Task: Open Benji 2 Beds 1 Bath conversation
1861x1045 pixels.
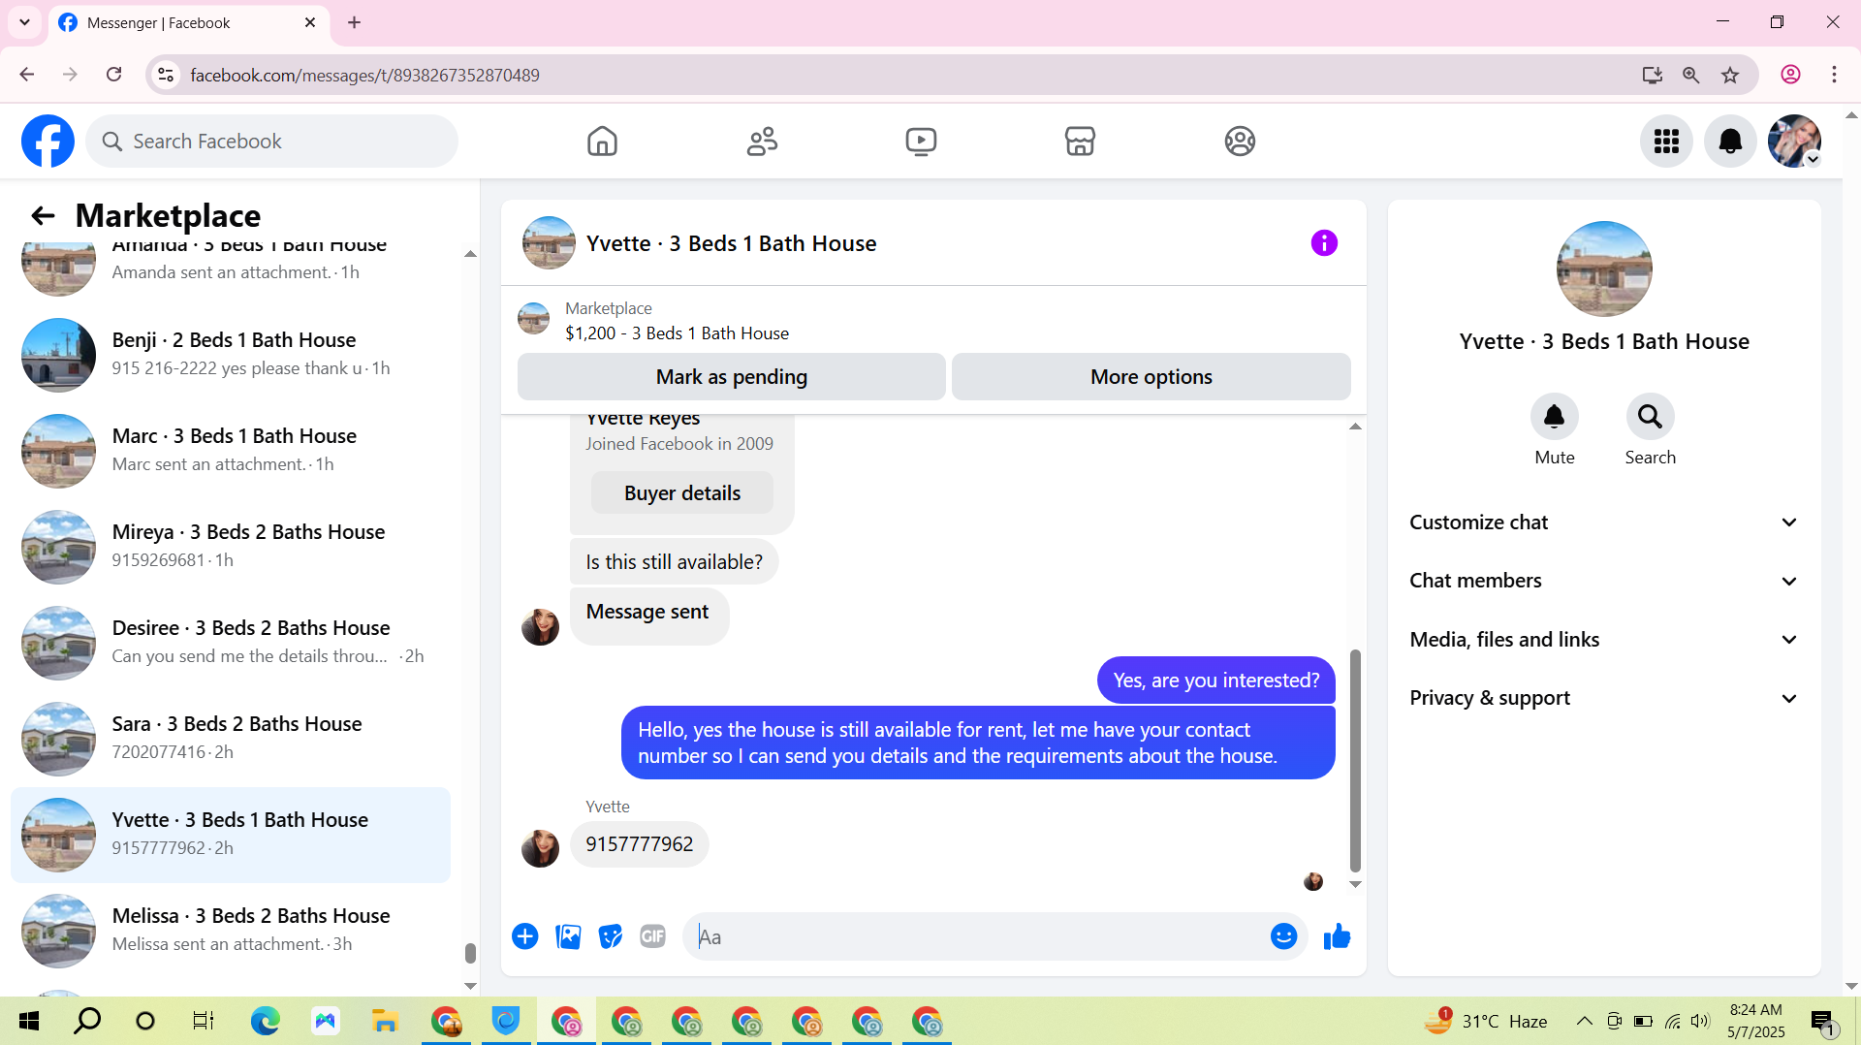Action: tap(231, 355)
